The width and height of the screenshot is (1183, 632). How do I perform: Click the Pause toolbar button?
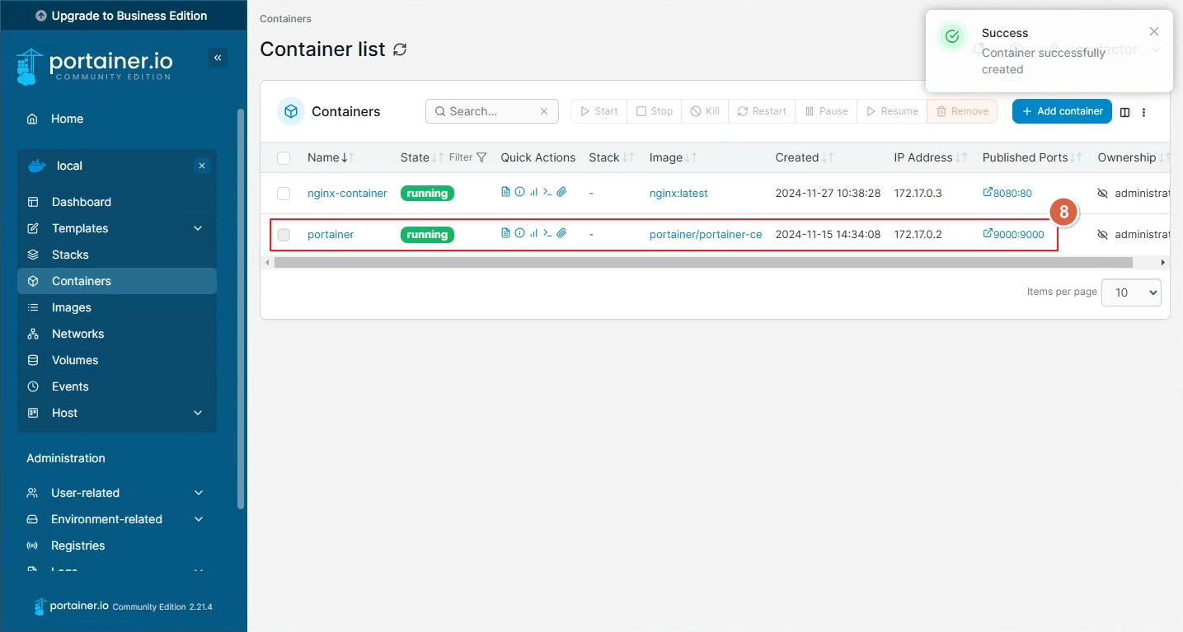tap(826, 111)
